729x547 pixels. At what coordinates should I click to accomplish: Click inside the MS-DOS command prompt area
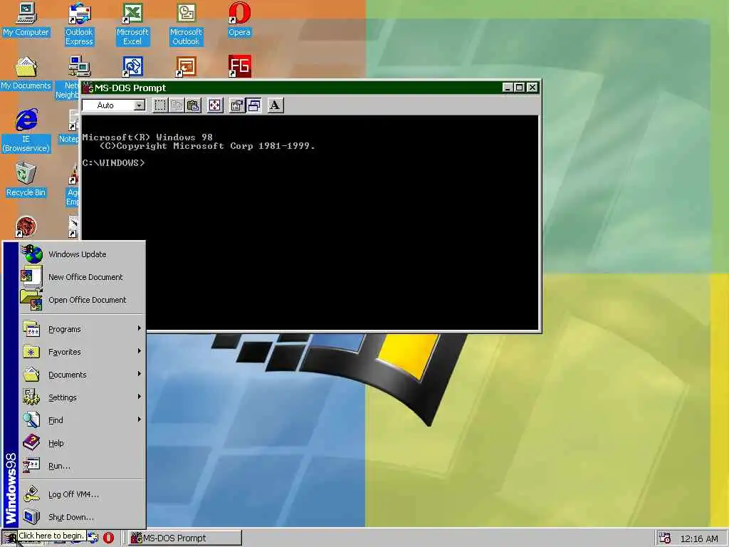310,222
